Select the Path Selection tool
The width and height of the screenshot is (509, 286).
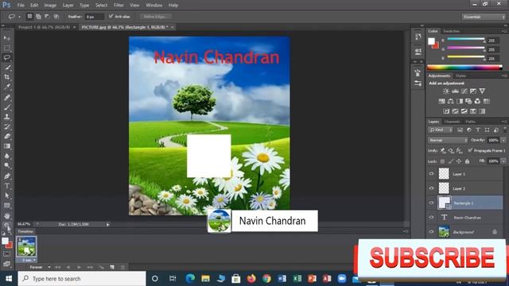point(7,195)
